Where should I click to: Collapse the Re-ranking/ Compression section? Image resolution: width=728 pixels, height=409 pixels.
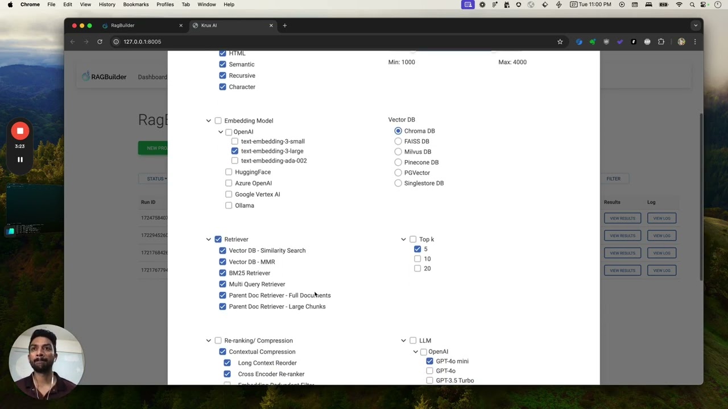[x=209, y=341]
